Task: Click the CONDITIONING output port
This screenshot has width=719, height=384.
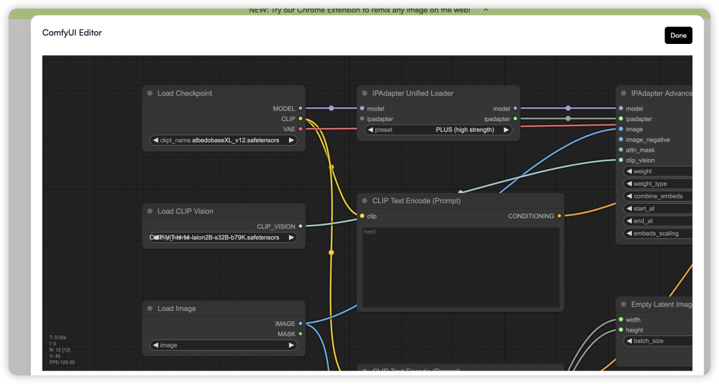Action: click(559, 216)
